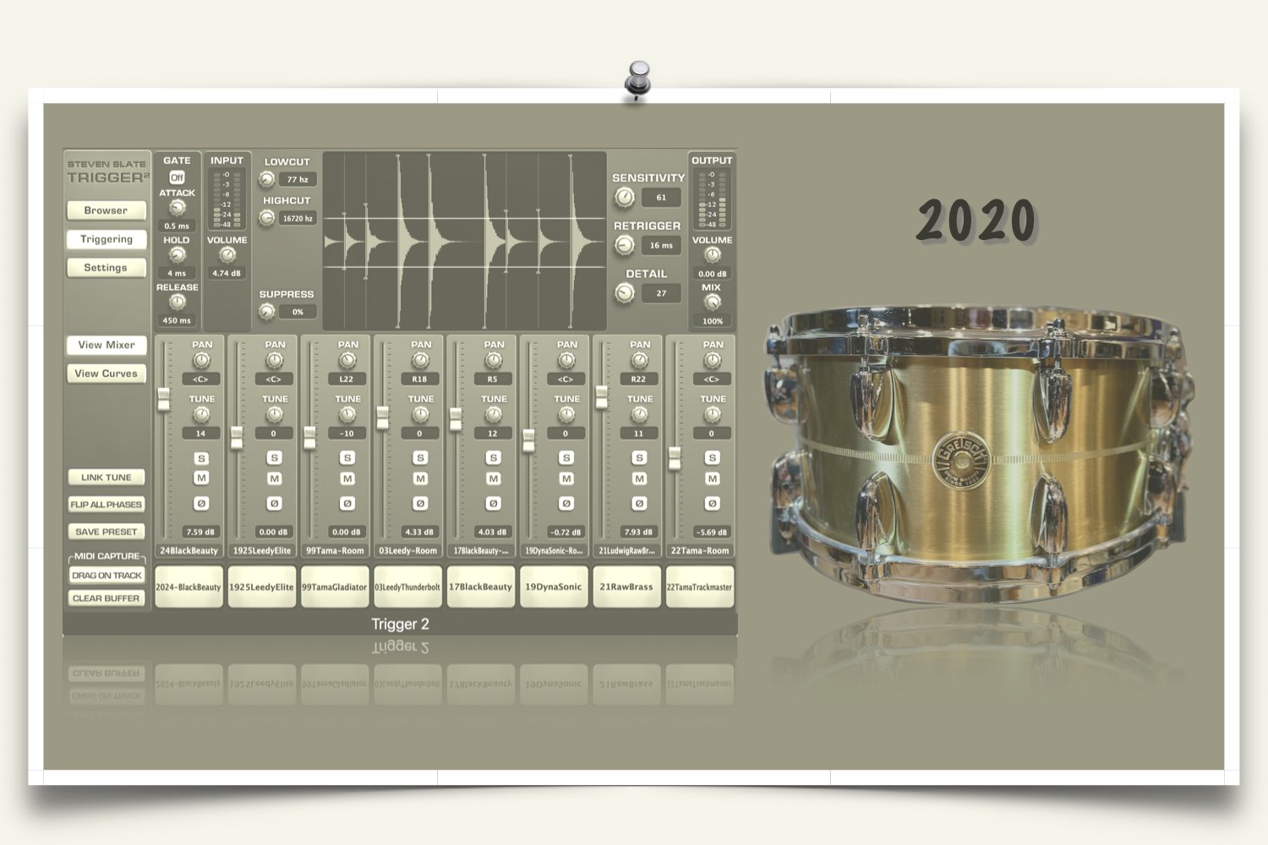Screen dimensions: 1268x845
Task: Mute the 99Tama-Room channel
Action: [x=347, y=478]
